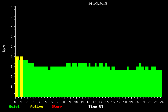The image size is (168, 112).
Task: Select the first yellow bar at hour 0
Action: 17,77
